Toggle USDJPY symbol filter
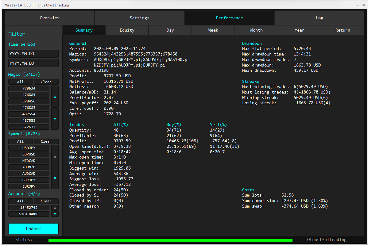 pos(29,148)
